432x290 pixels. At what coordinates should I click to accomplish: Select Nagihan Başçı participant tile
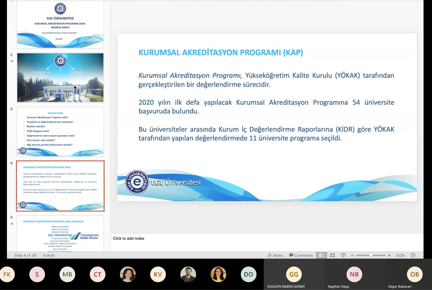(354, 274)
